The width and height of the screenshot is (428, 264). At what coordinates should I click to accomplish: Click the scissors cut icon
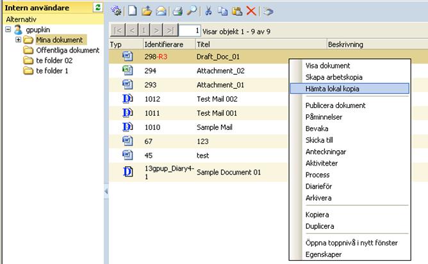[208, 11]
